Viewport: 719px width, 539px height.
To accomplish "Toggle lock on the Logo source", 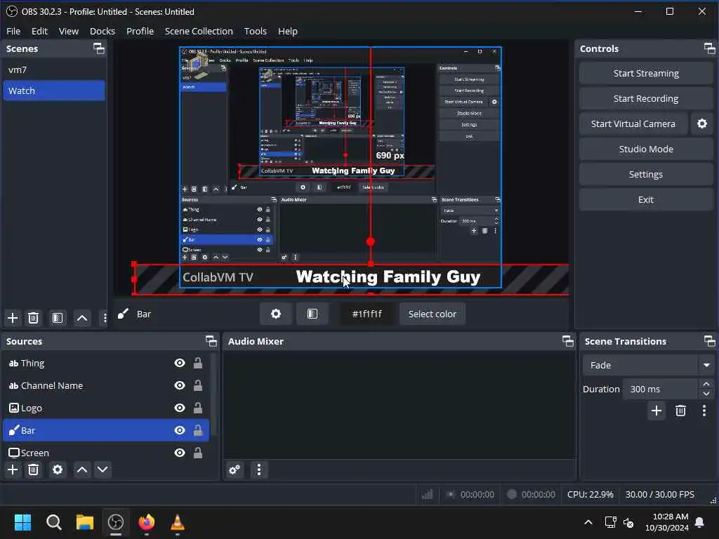I will (x=198, y=408).
